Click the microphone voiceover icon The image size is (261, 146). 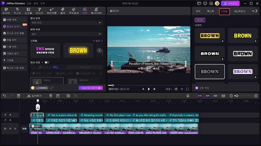click(188, 95)
